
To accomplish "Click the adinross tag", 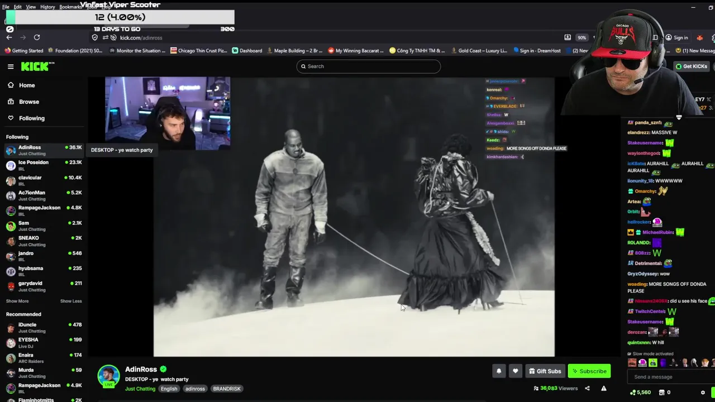I will pos(195,389).
